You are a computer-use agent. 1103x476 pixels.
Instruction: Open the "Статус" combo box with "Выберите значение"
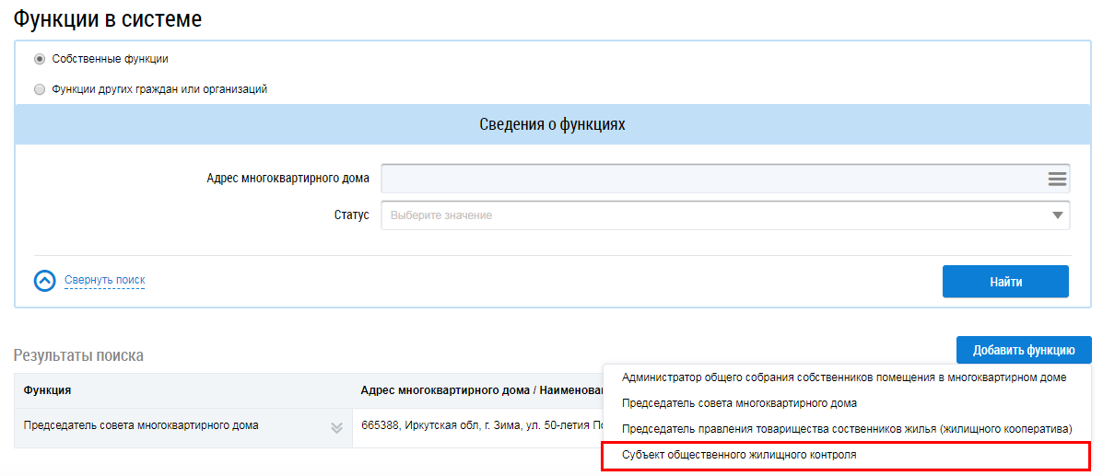tap(710, 215)
